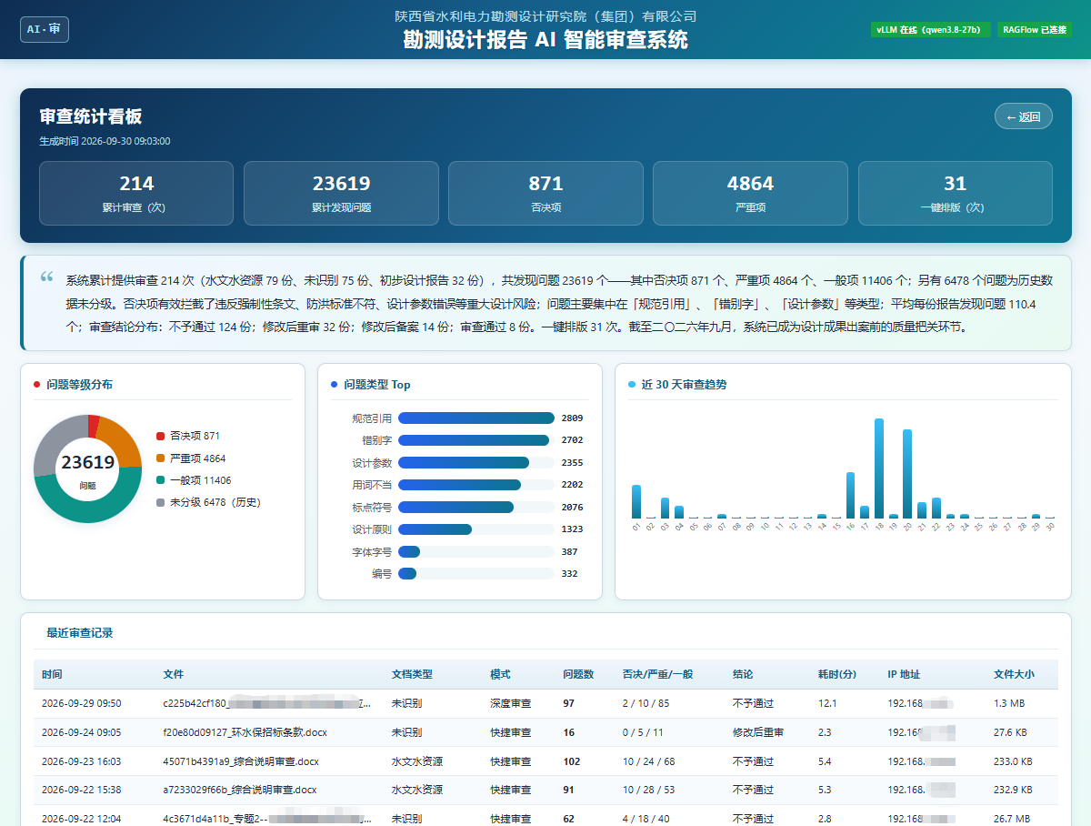Screen dimensions: 1091x826
Task: Open file f20e80d09127_环水保招标条款.docx
Action: coord(244,732)
